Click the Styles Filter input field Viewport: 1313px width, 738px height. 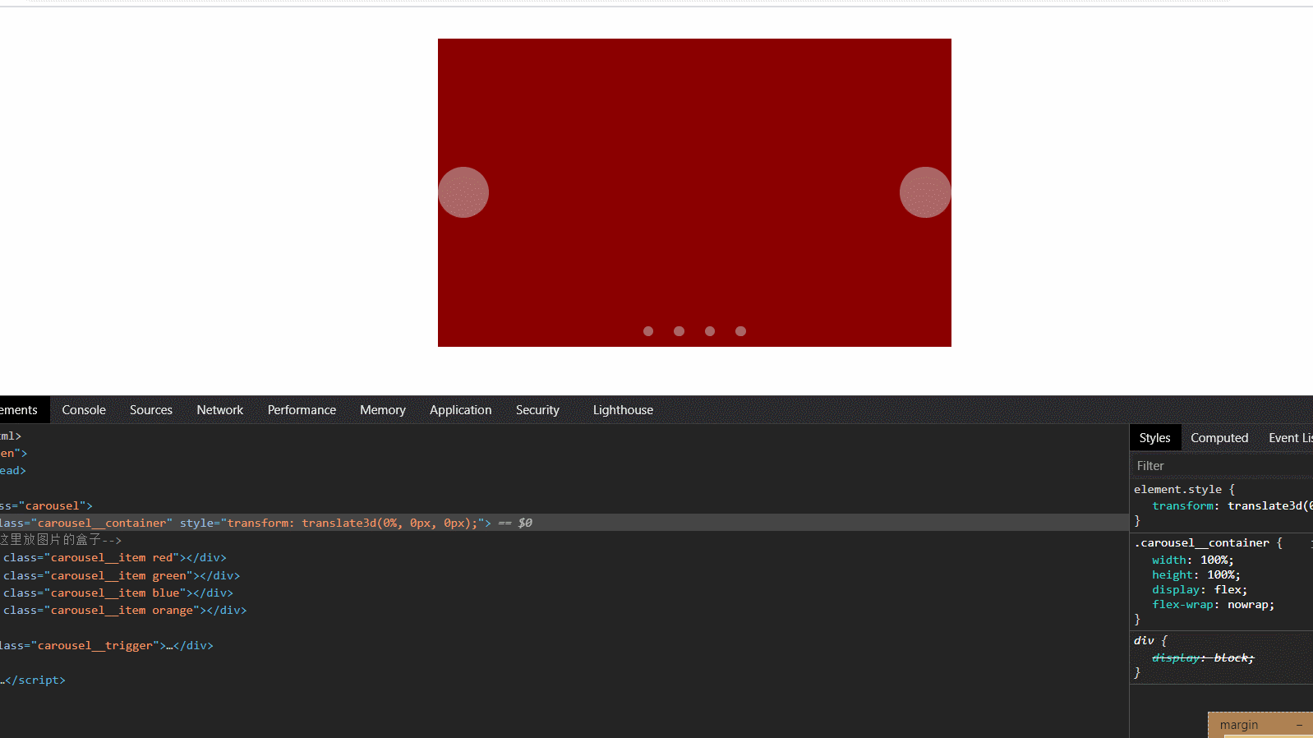[1221, 466]
